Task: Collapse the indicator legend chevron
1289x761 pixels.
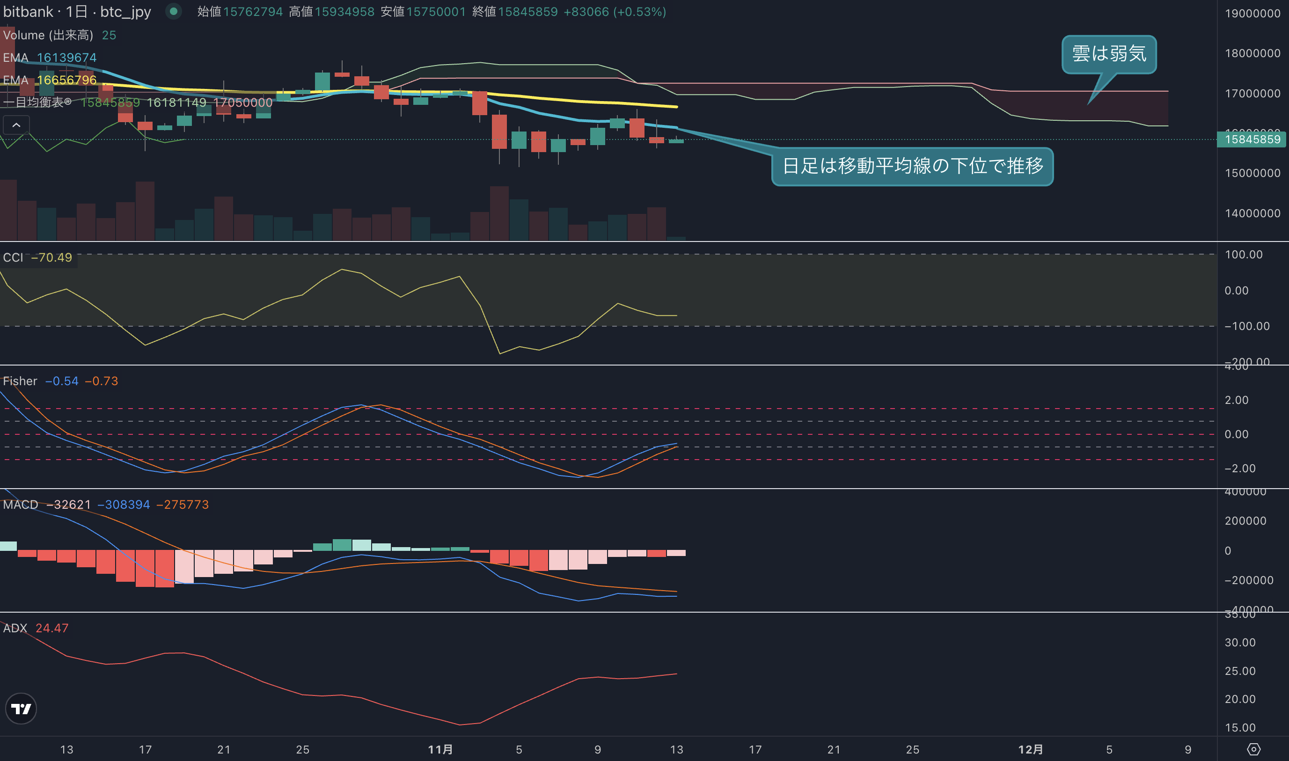Action: point(16,125)
